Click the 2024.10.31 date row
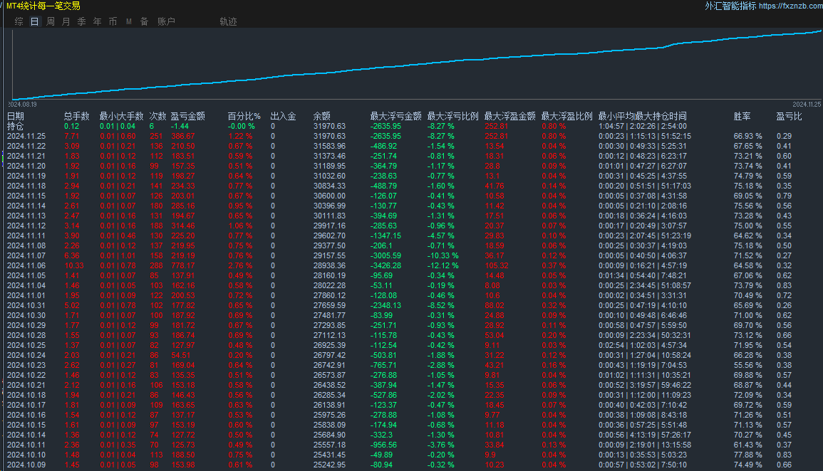Image resolution: width=823 pixels, height=471 pixels. 26,305
